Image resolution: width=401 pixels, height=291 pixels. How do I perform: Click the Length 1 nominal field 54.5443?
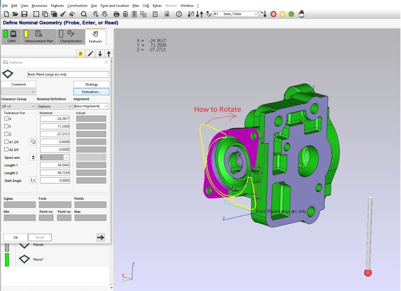pos(55,165)
